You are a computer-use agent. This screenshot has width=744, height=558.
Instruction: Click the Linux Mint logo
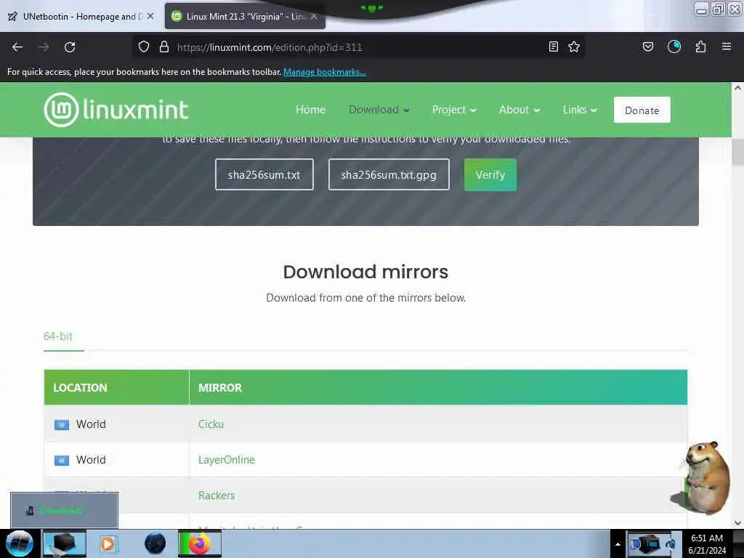[x=116, y=110]
